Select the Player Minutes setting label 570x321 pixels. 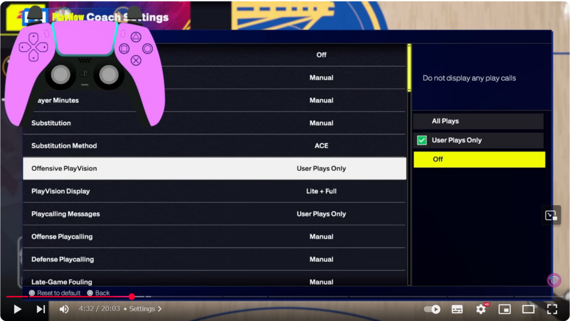click(58, 100)
